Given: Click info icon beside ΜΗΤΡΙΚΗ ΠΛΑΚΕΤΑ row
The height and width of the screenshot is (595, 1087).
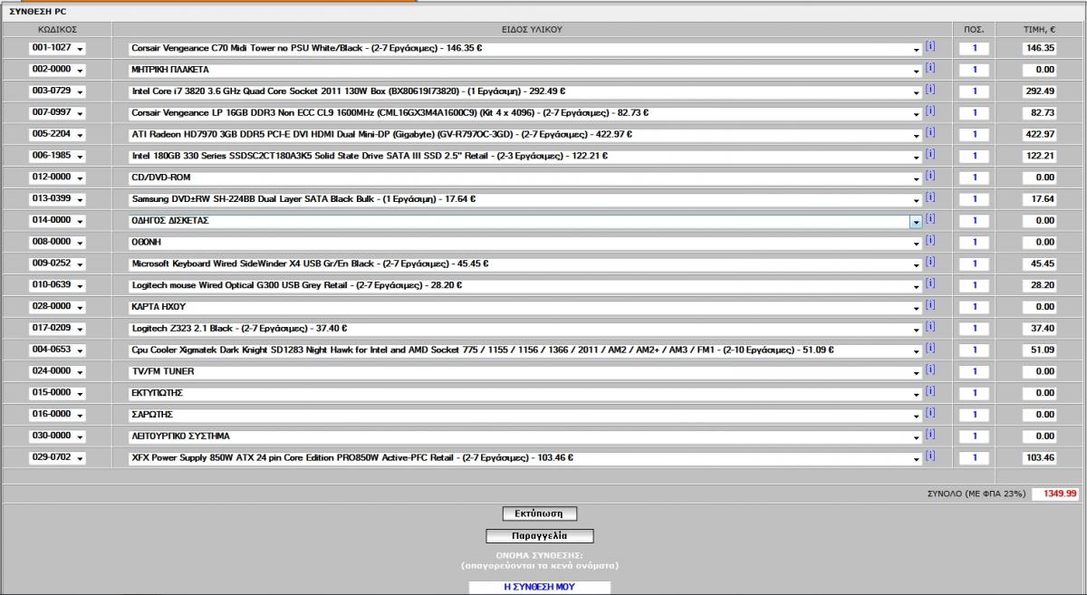Looking at the screenshot, I should click(x=929, y=68).
